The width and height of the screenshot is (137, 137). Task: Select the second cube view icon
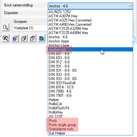[x=24, y=38]
